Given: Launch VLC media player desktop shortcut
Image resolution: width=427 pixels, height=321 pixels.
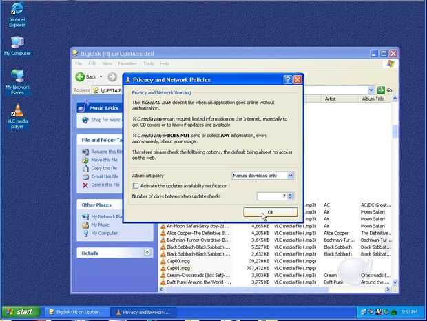Looking at the screenshot, I should point(17,116).
